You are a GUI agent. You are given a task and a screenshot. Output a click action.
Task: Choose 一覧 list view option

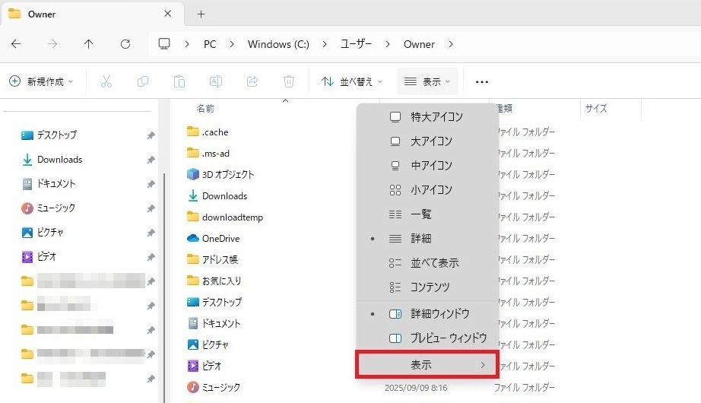[420, 214]
